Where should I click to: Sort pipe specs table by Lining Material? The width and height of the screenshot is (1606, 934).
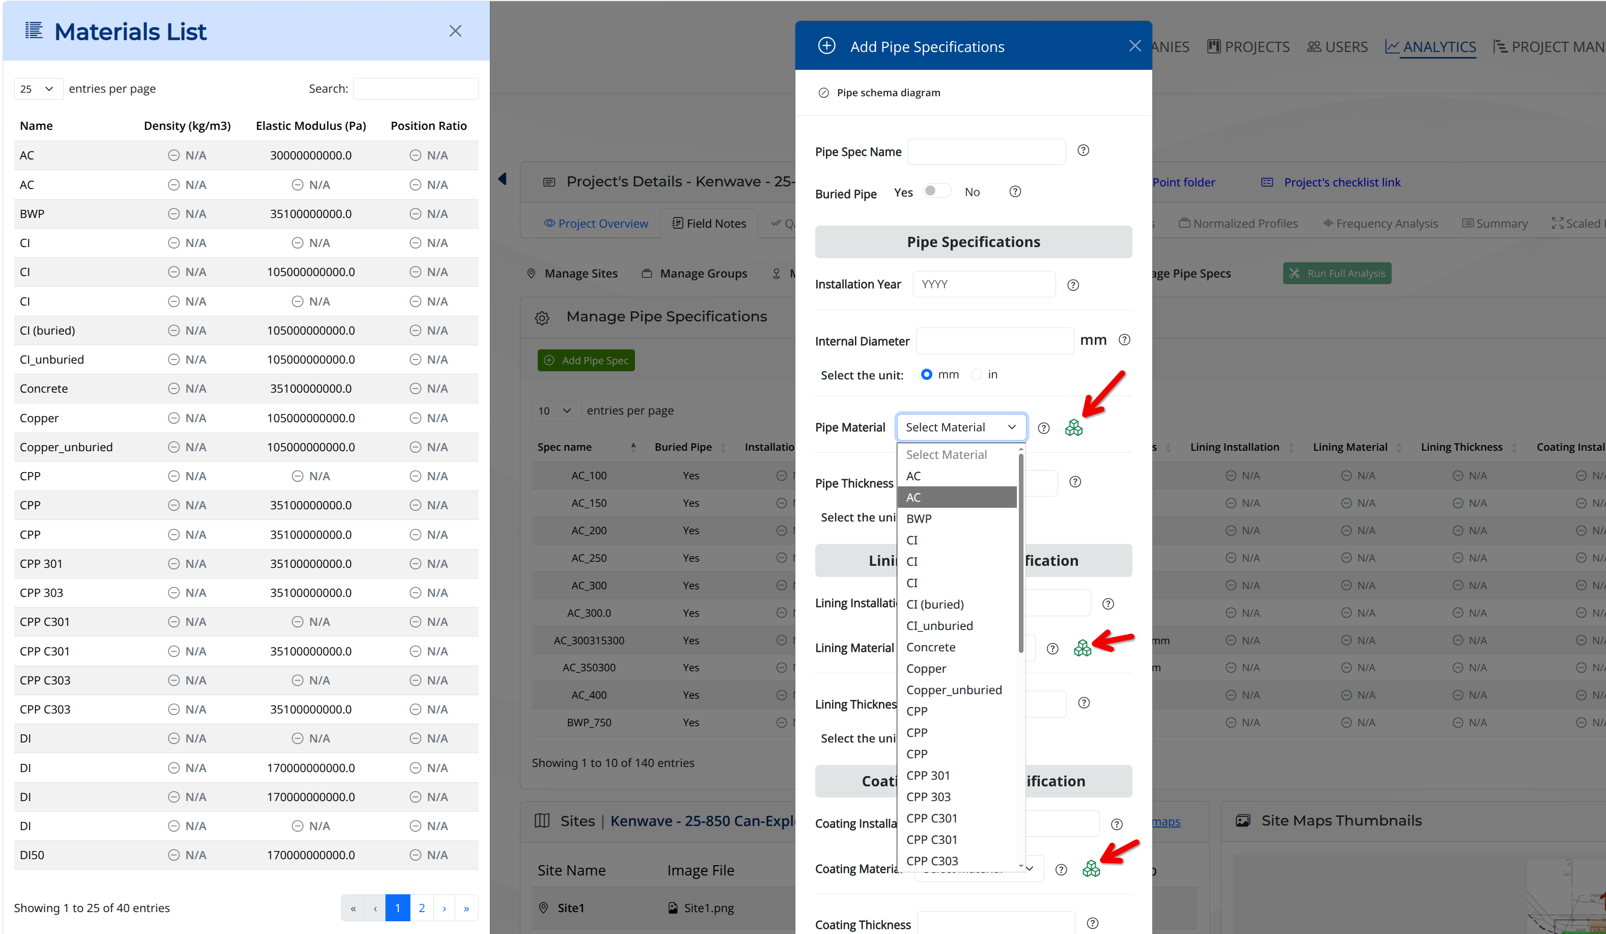[x=1357, y=447]
